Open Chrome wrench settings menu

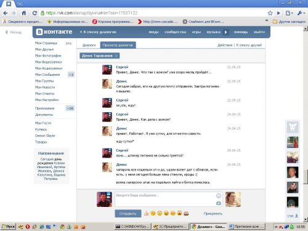point(301,13)
